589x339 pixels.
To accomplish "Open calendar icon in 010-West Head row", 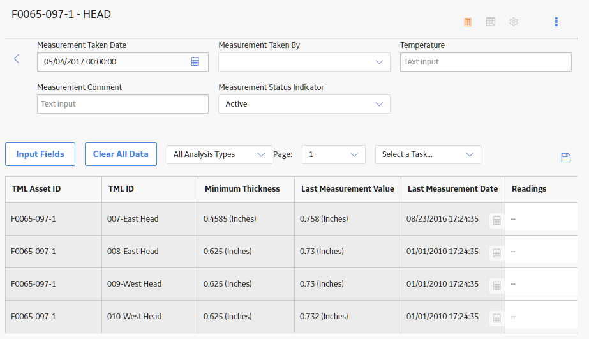I will pos(496,319).
